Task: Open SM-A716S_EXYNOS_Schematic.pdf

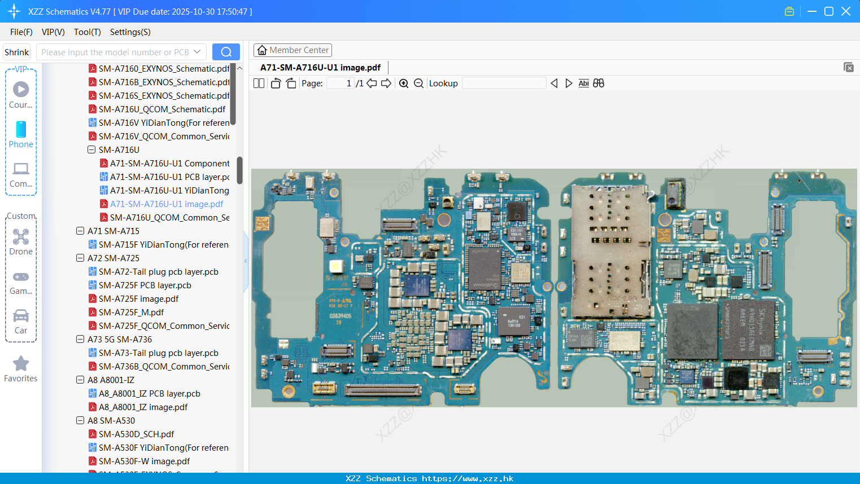Action: pos(159,95)
